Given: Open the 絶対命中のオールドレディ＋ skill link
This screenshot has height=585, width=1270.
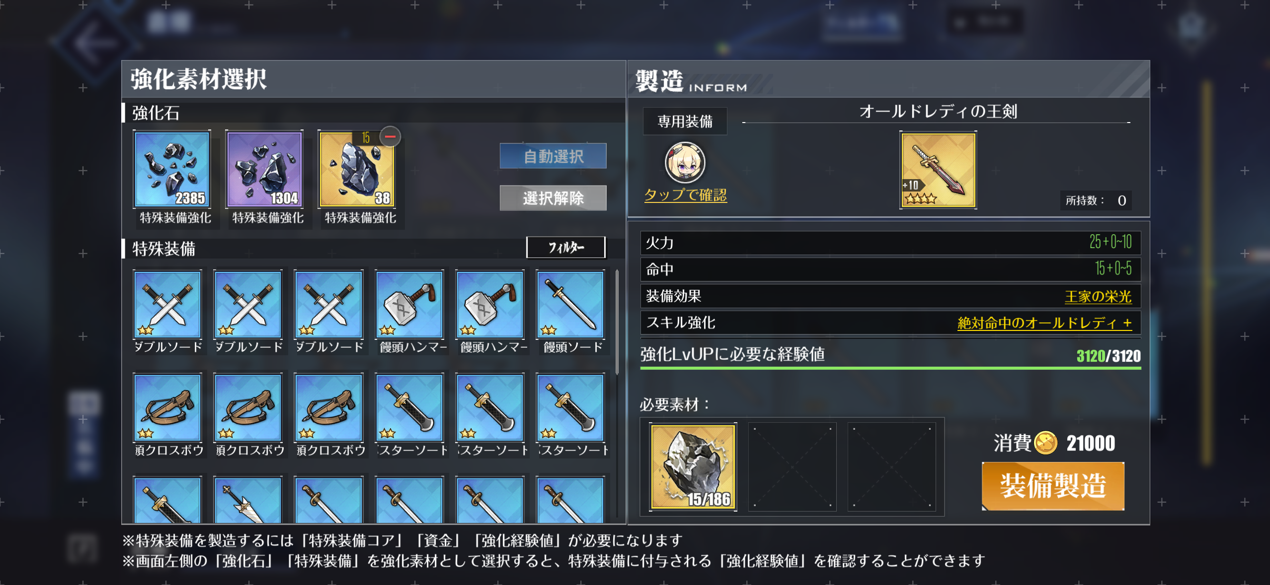Looking at the screenshot, I should (1044, 323).
